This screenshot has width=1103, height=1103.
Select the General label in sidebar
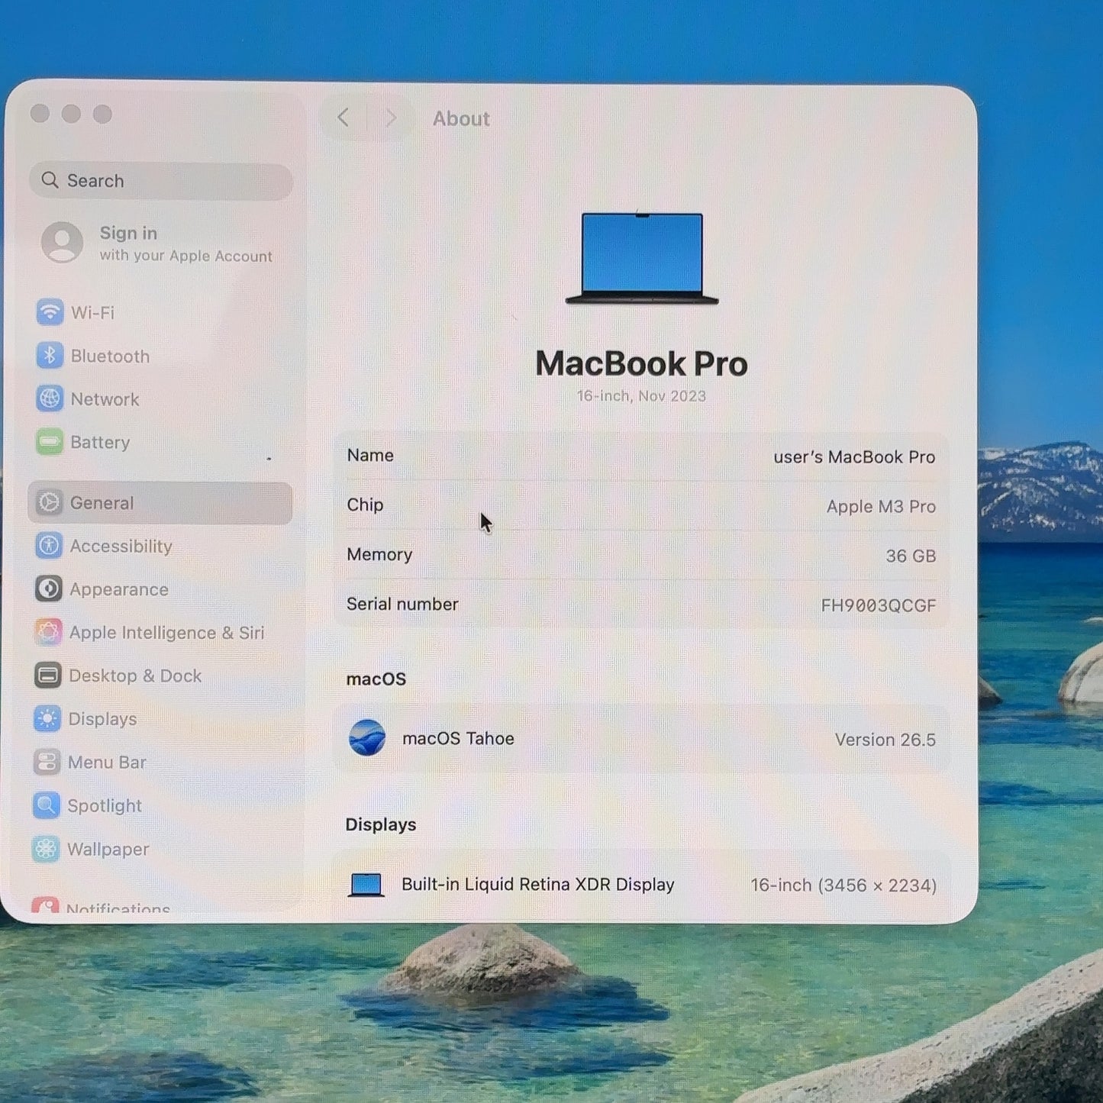pos(102,503)
